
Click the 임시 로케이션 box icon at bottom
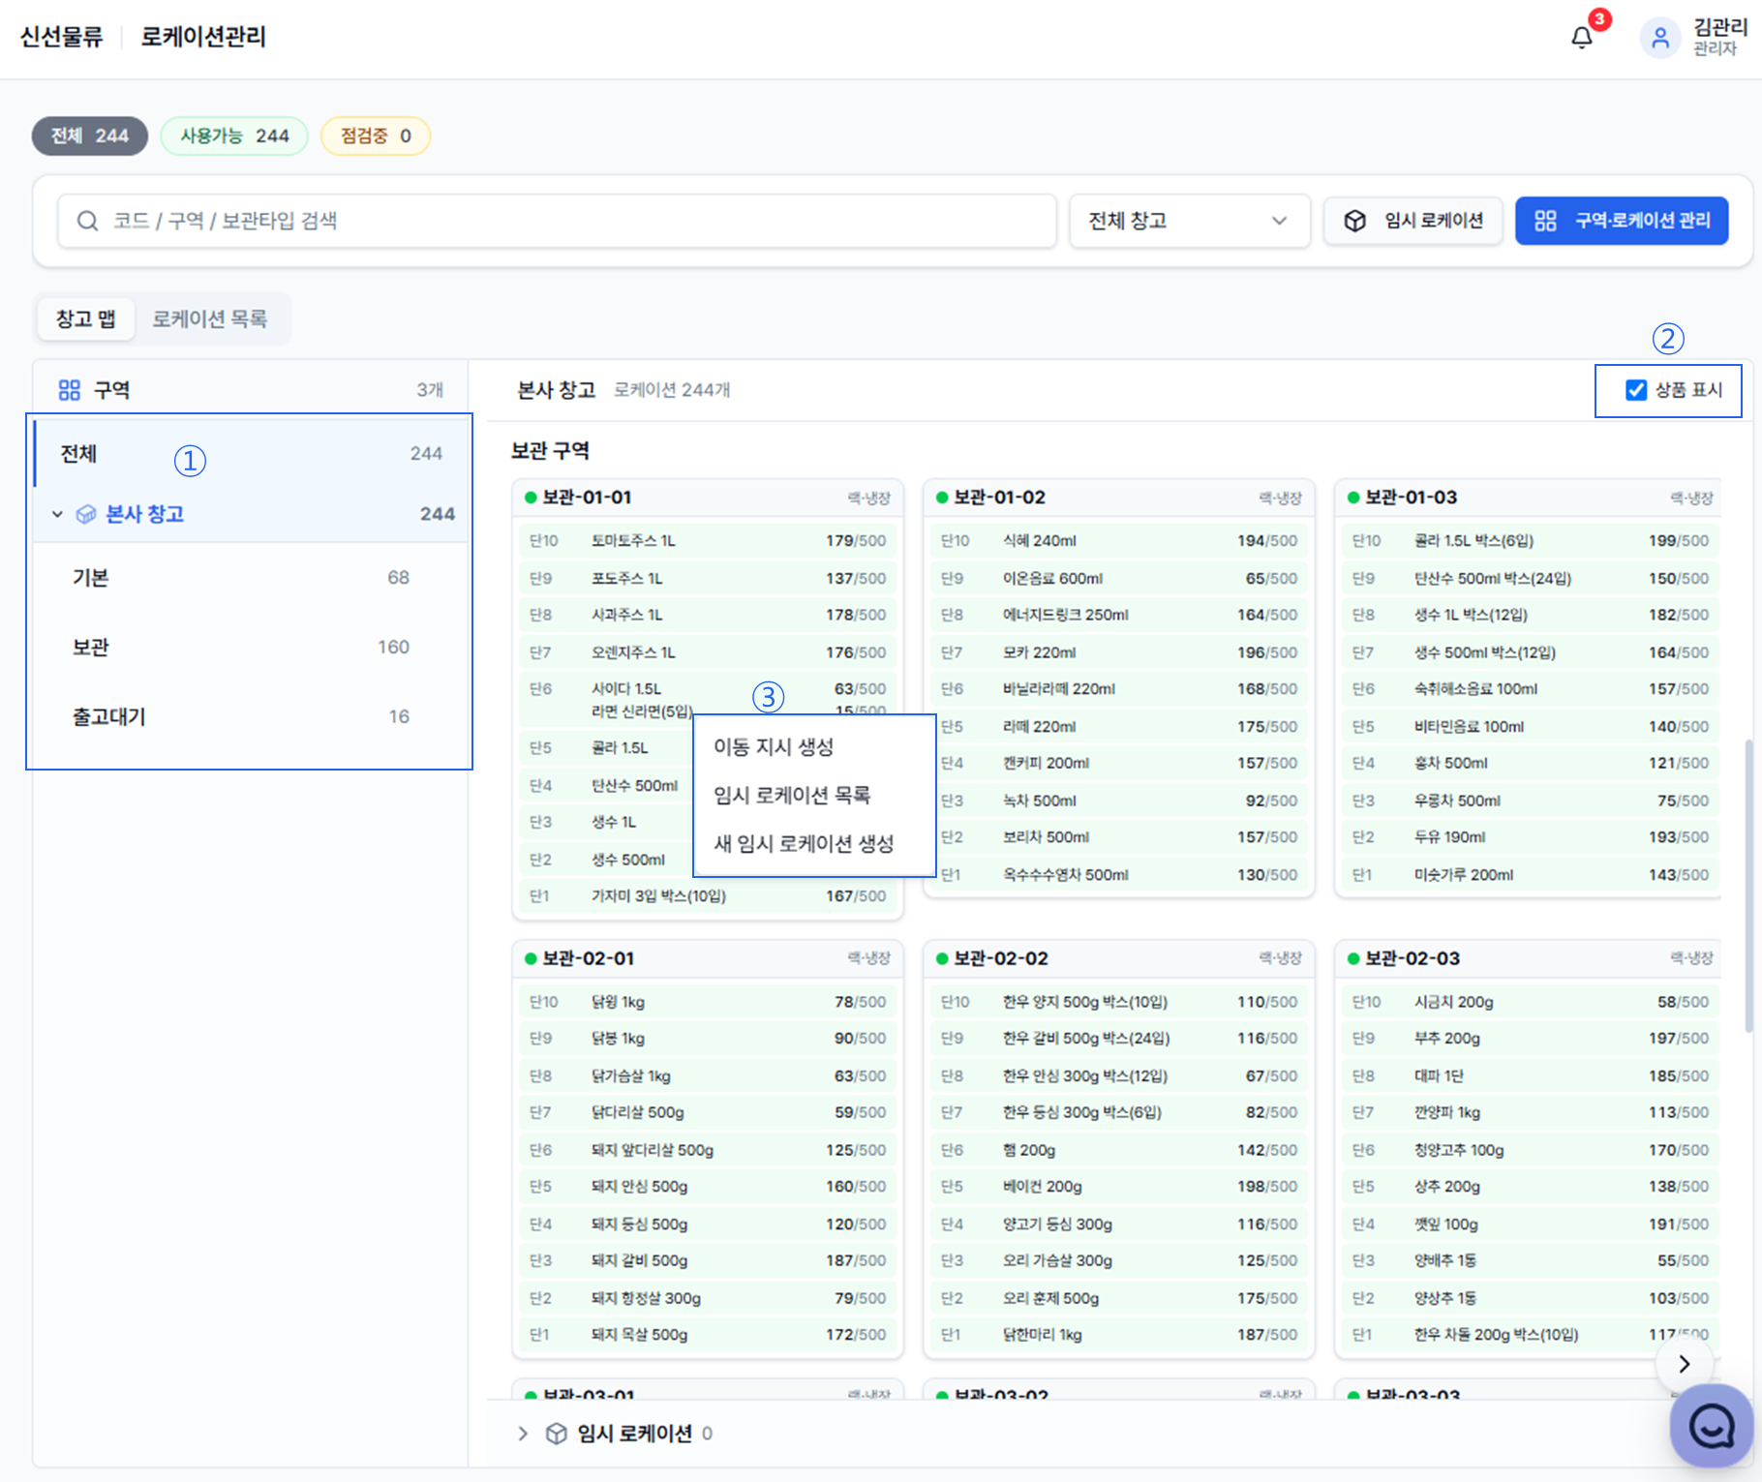(x=557, y=1434)
